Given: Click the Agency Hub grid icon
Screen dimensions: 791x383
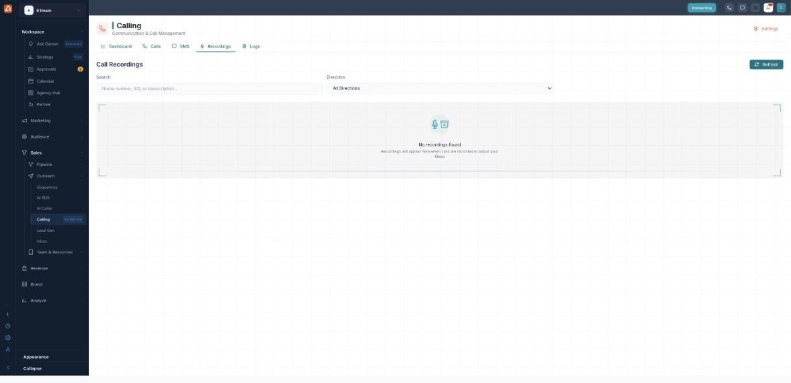Looking at the screenshot, I should tap(31, 93).
